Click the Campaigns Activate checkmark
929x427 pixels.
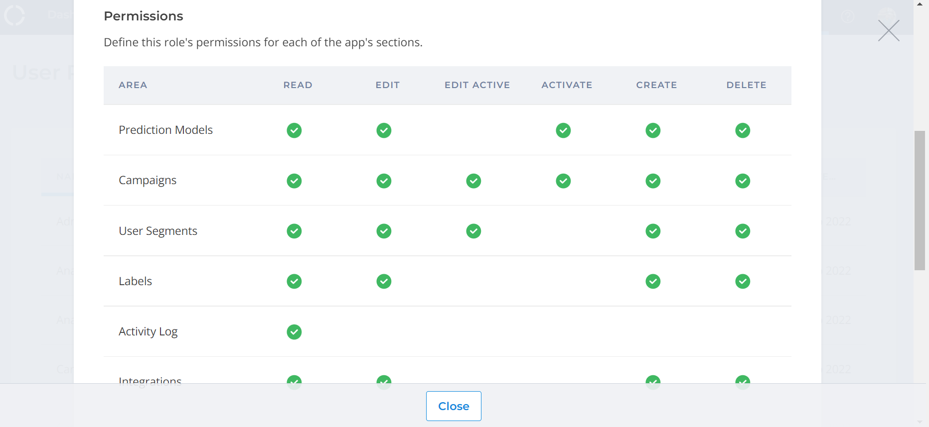563,181
